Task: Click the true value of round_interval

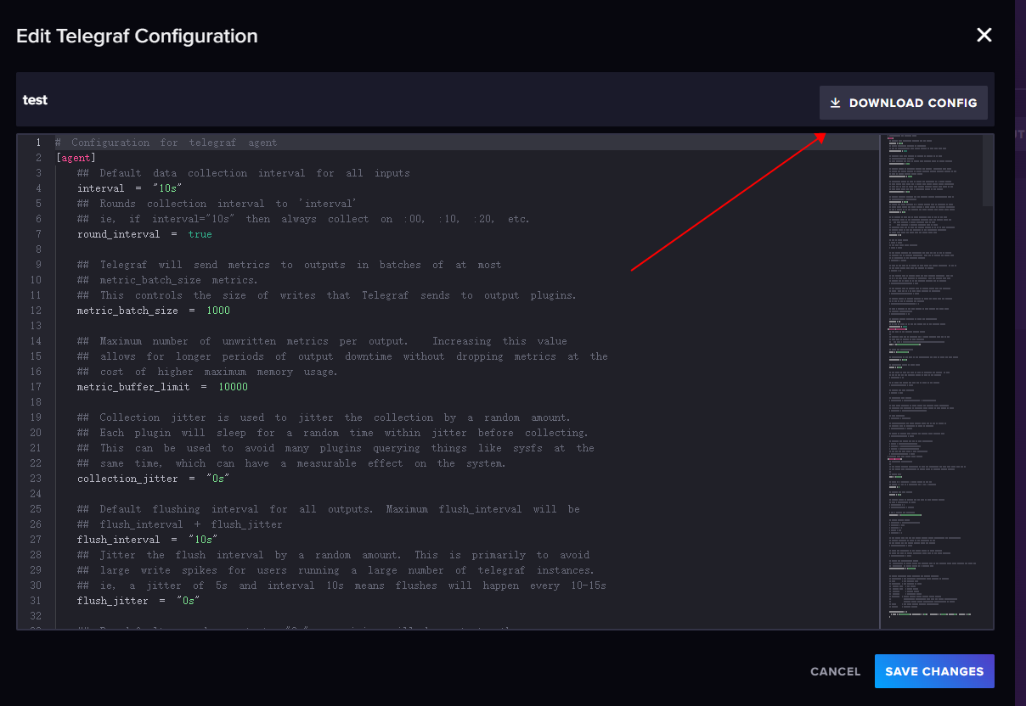Action: 200,234
